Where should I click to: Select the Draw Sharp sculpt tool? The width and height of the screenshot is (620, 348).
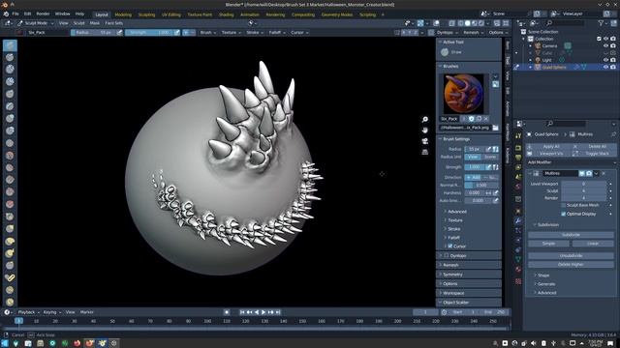[x=10, y=57]
